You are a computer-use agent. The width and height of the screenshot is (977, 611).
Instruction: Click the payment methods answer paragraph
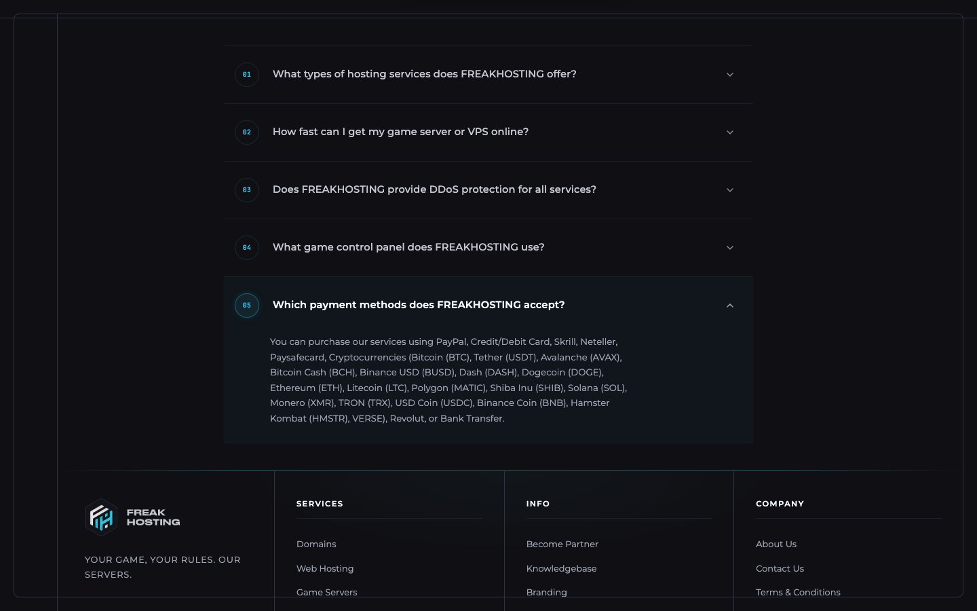click(x=448, y=380)
